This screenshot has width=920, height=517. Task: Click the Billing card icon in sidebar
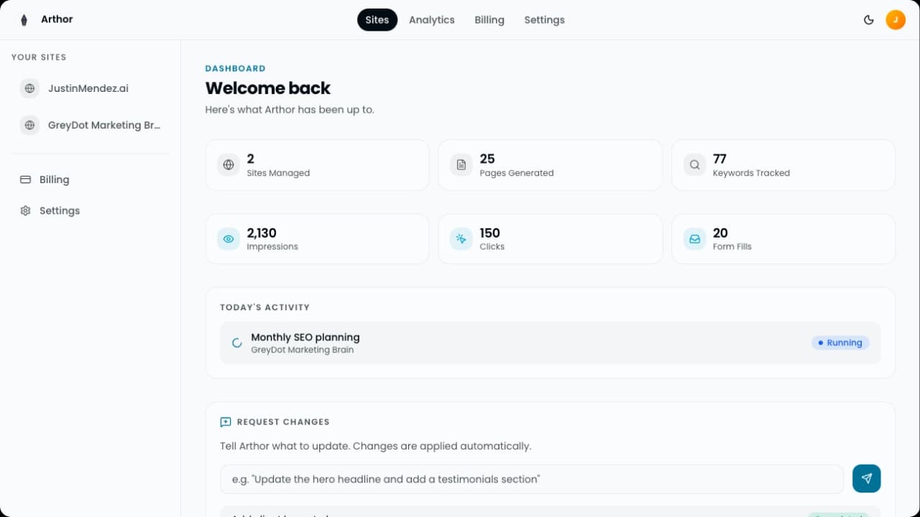[x=25, y=180]
